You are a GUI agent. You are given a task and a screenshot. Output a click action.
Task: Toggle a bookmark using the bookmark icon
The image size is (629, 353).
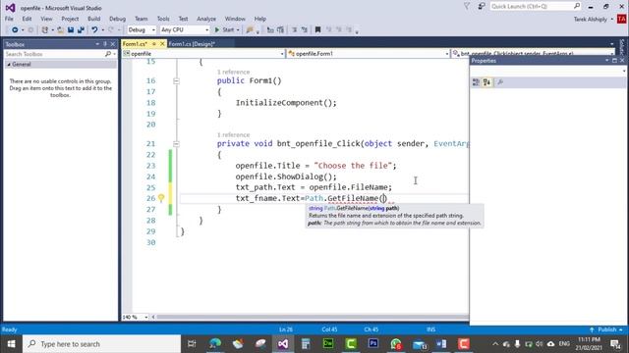tap(317, 30)
